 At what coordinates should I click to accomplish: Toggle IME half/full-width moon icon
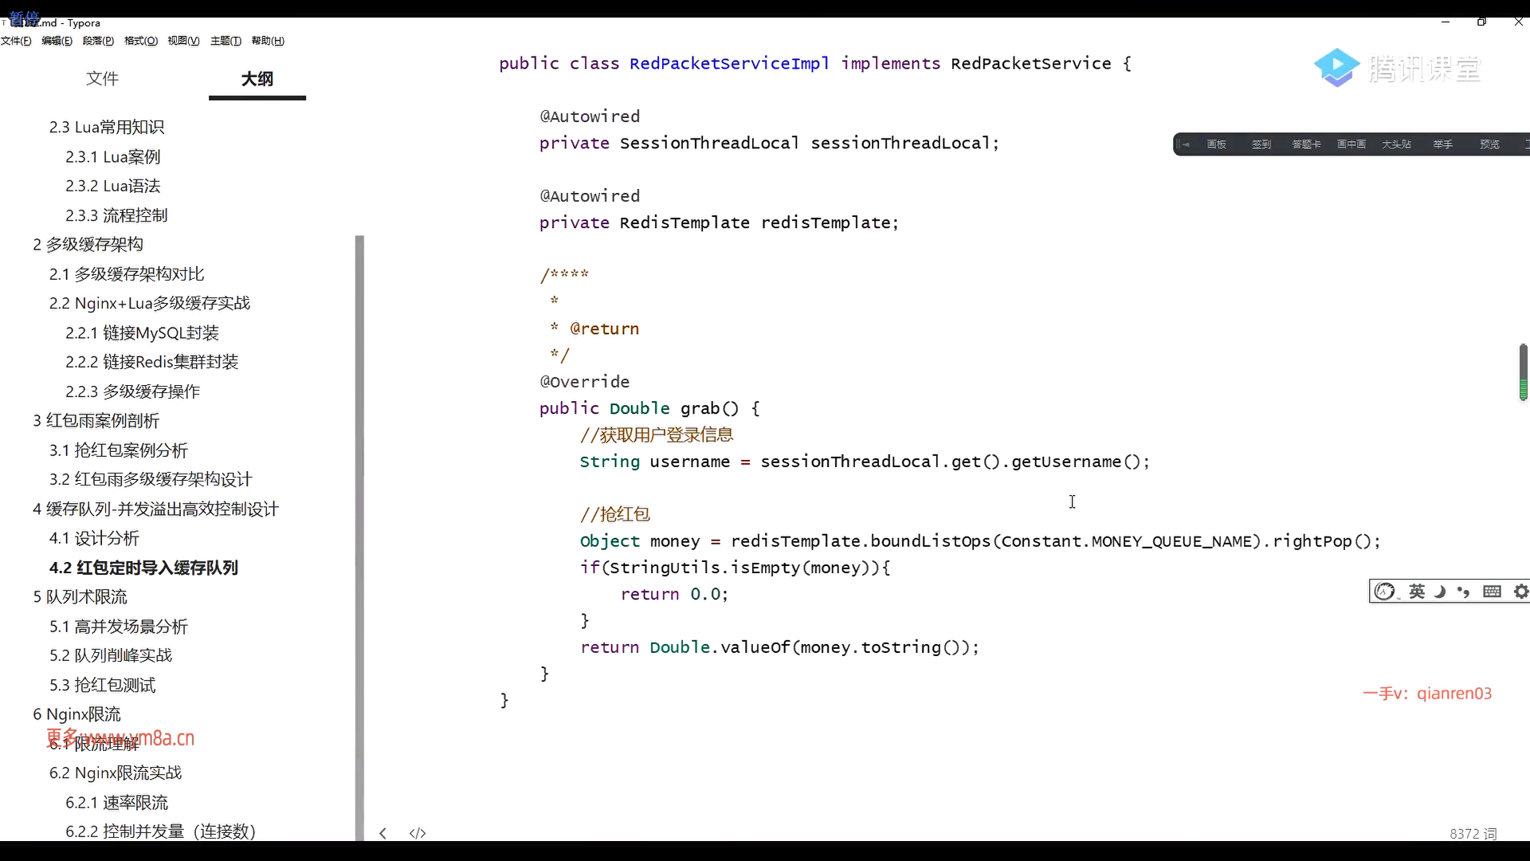(1440, 592)
